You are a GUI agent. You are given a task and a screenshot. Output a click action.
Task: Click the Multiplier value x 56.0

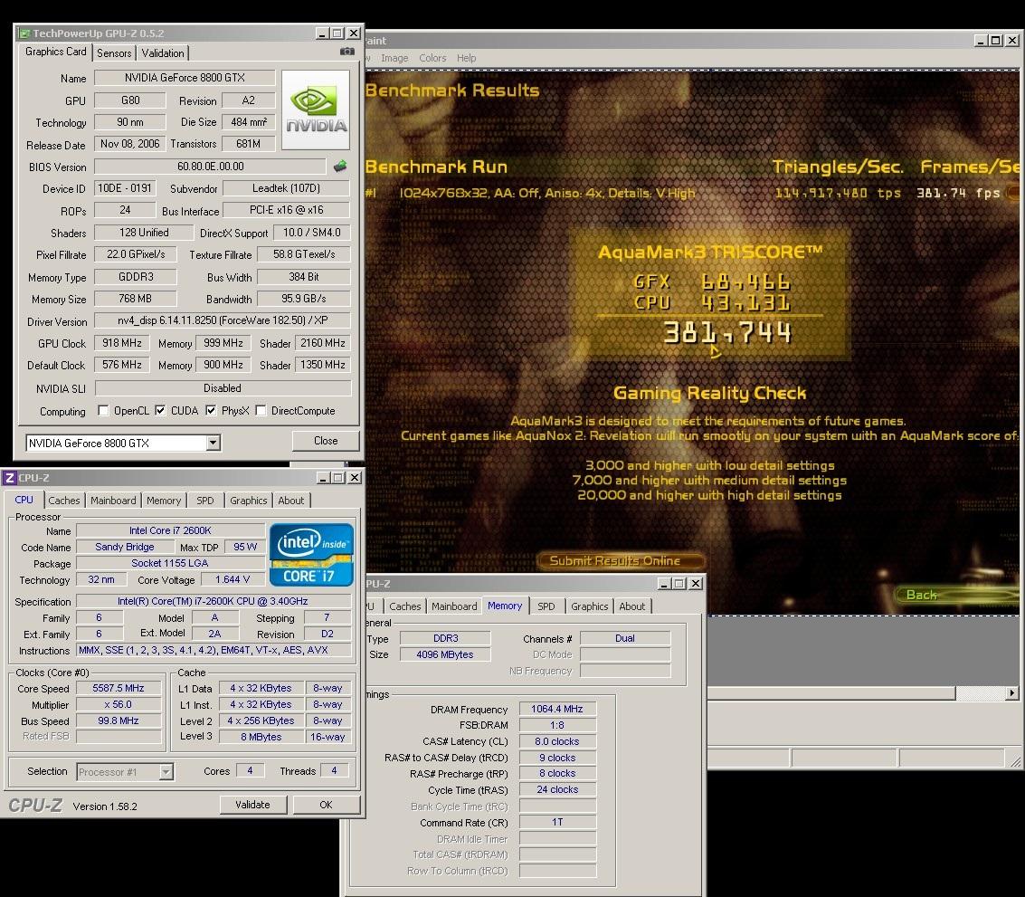point(119,704)
